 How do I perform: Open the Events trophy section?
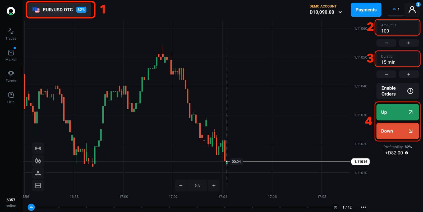click(11, 77)
